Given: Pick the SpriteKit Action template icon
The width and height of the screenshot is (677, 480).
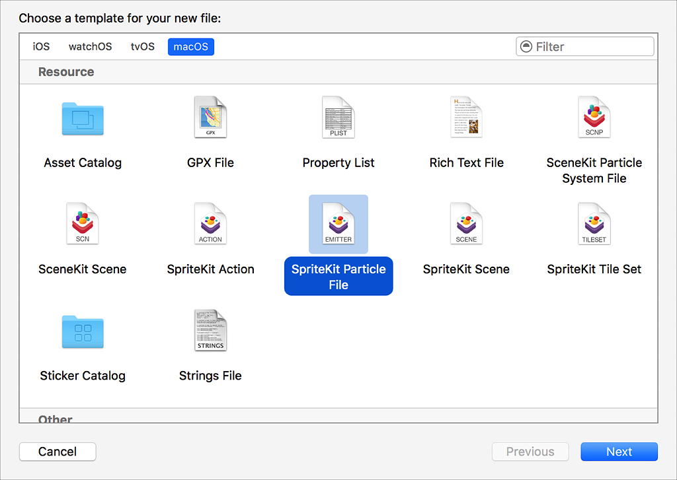Looking at the screenshot, I should tap(210, 223).
